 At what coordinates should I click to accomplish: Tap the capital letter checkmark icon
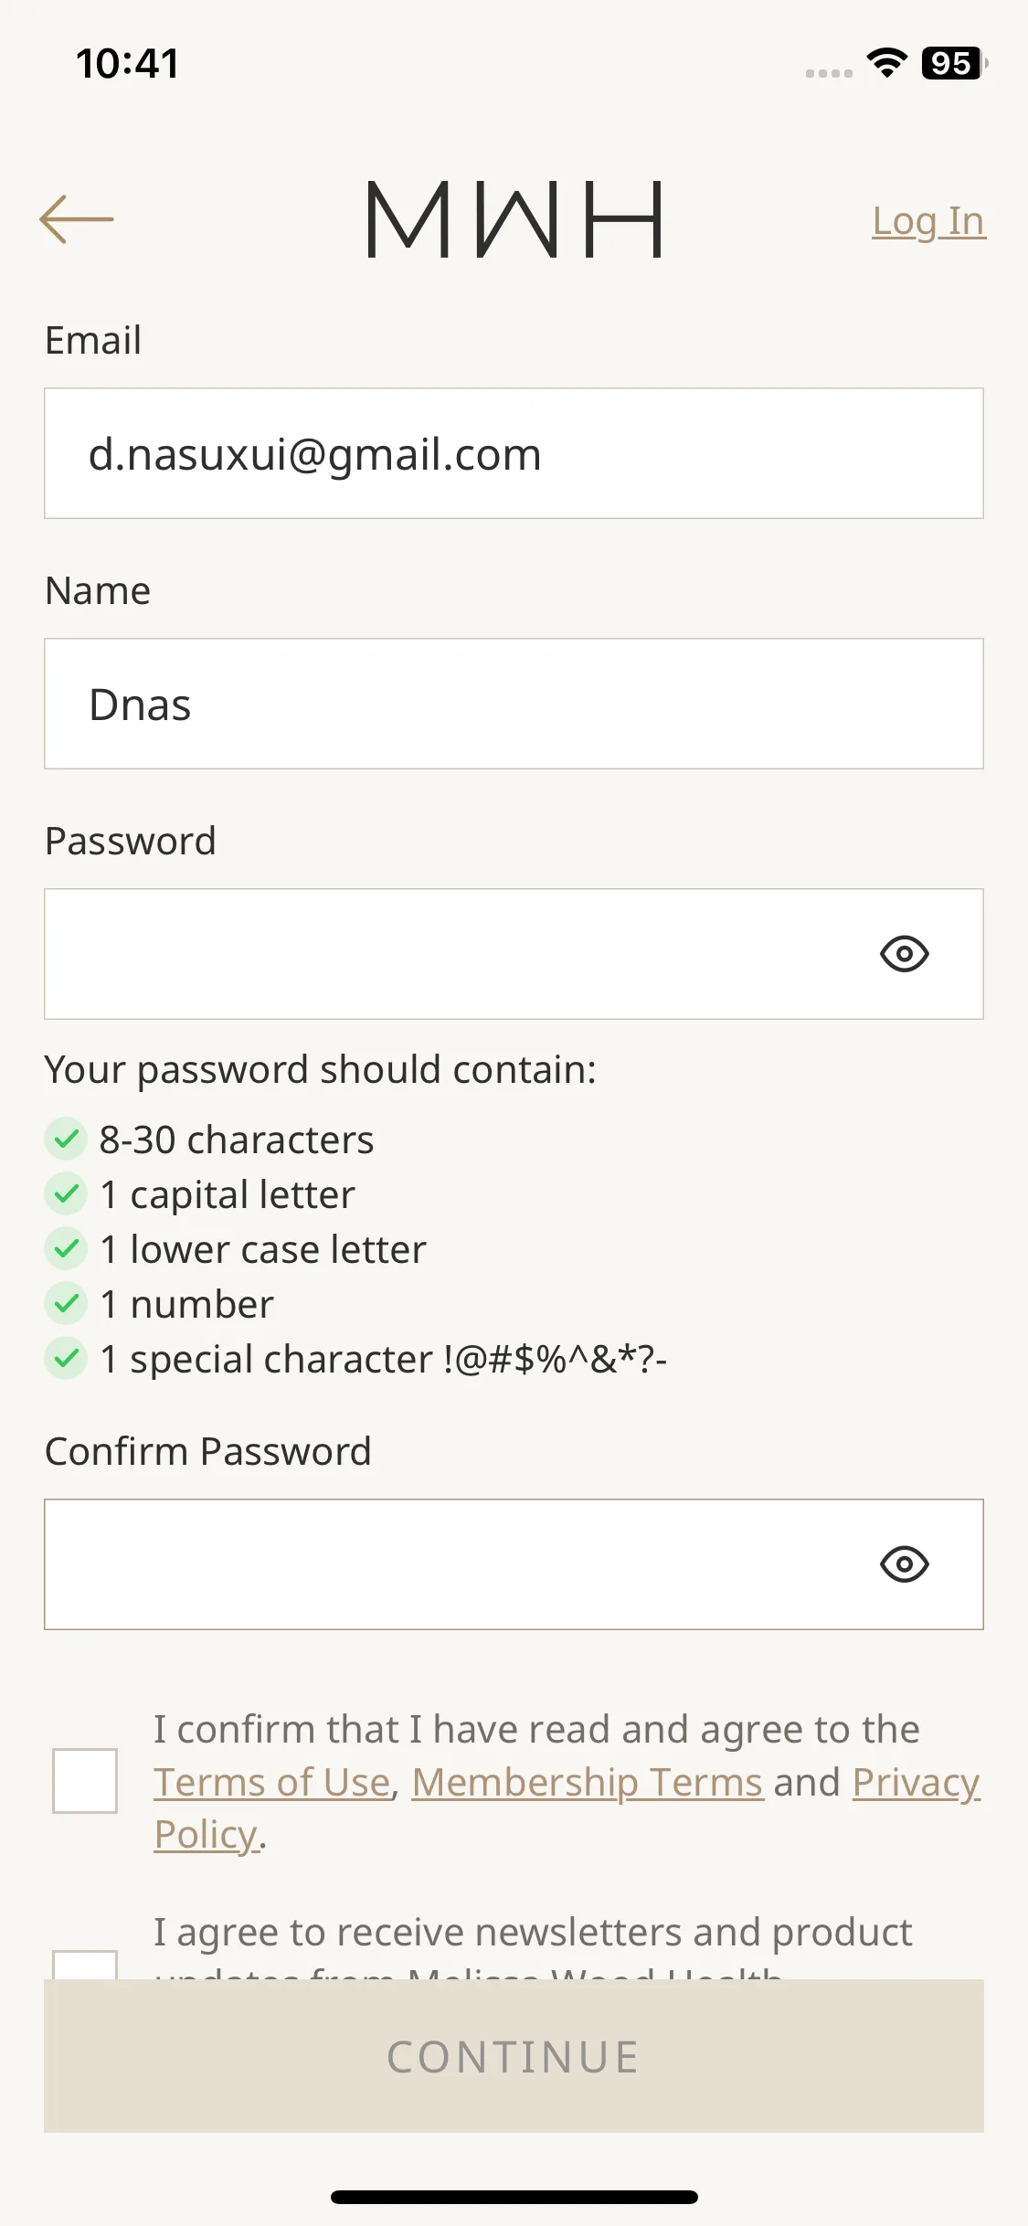[66, 1194]
